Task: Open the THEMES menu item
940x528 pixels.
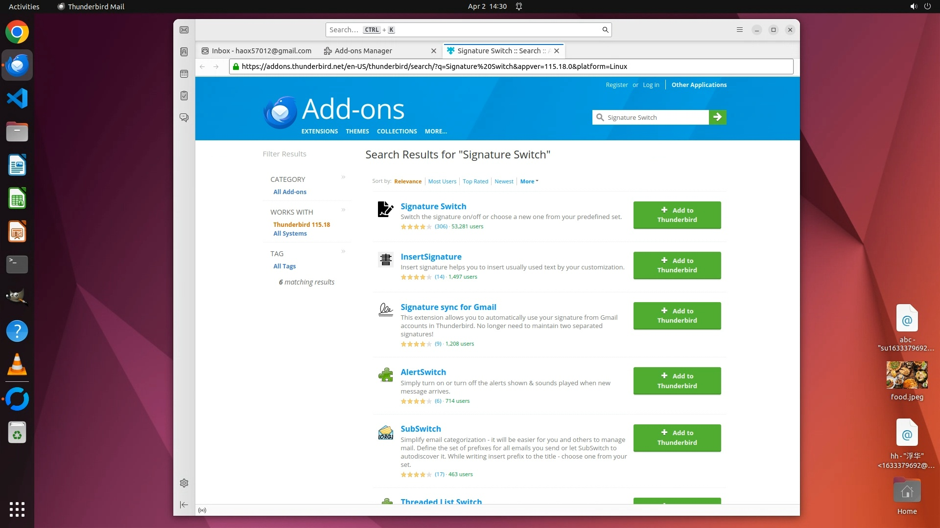Action: click(357, 132)
